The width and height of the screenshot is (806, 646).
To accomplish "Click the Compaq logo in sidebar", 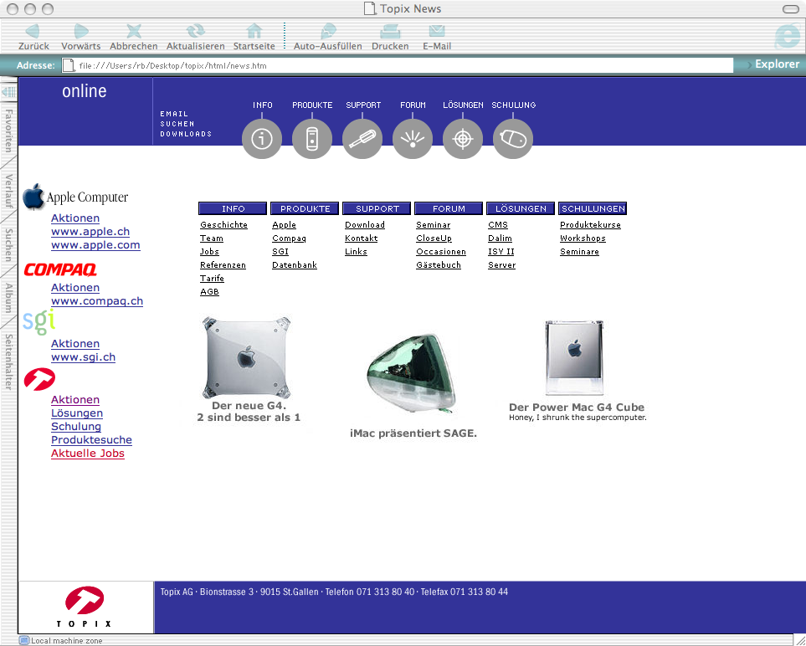I will tap(60, 269).
